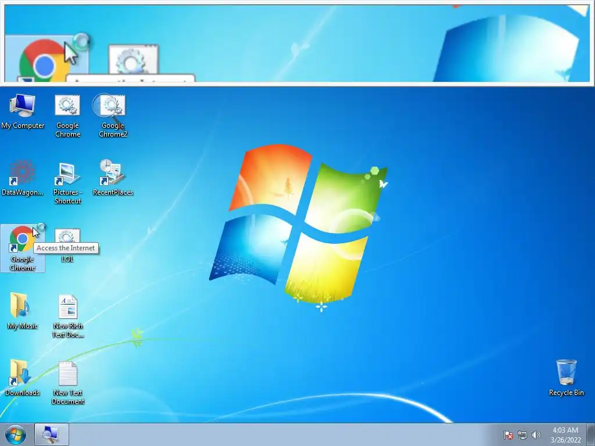The height and width of the screenshot is (446, 595).
Task: Select the New Text Document icon
Action: tap(67, 383)
